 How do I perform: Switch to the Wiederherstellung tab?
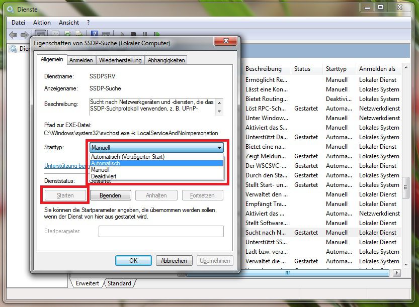tap(120, 60)
